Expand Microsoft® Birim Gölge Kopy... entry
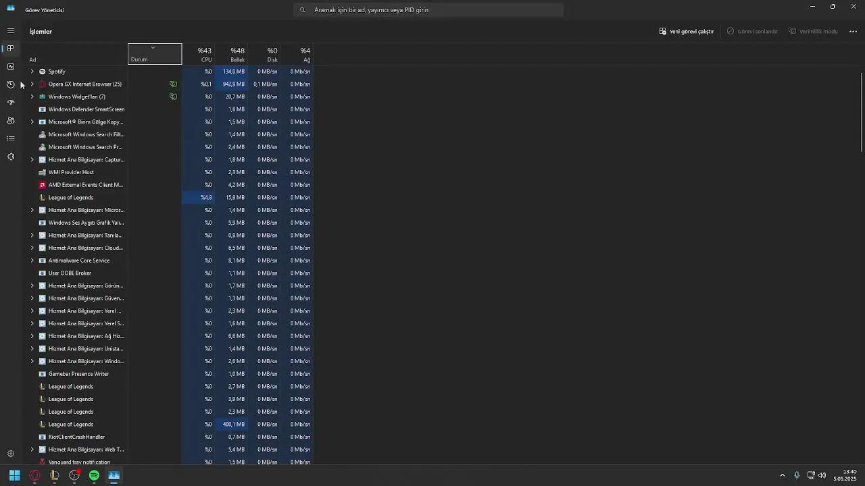 32,122
